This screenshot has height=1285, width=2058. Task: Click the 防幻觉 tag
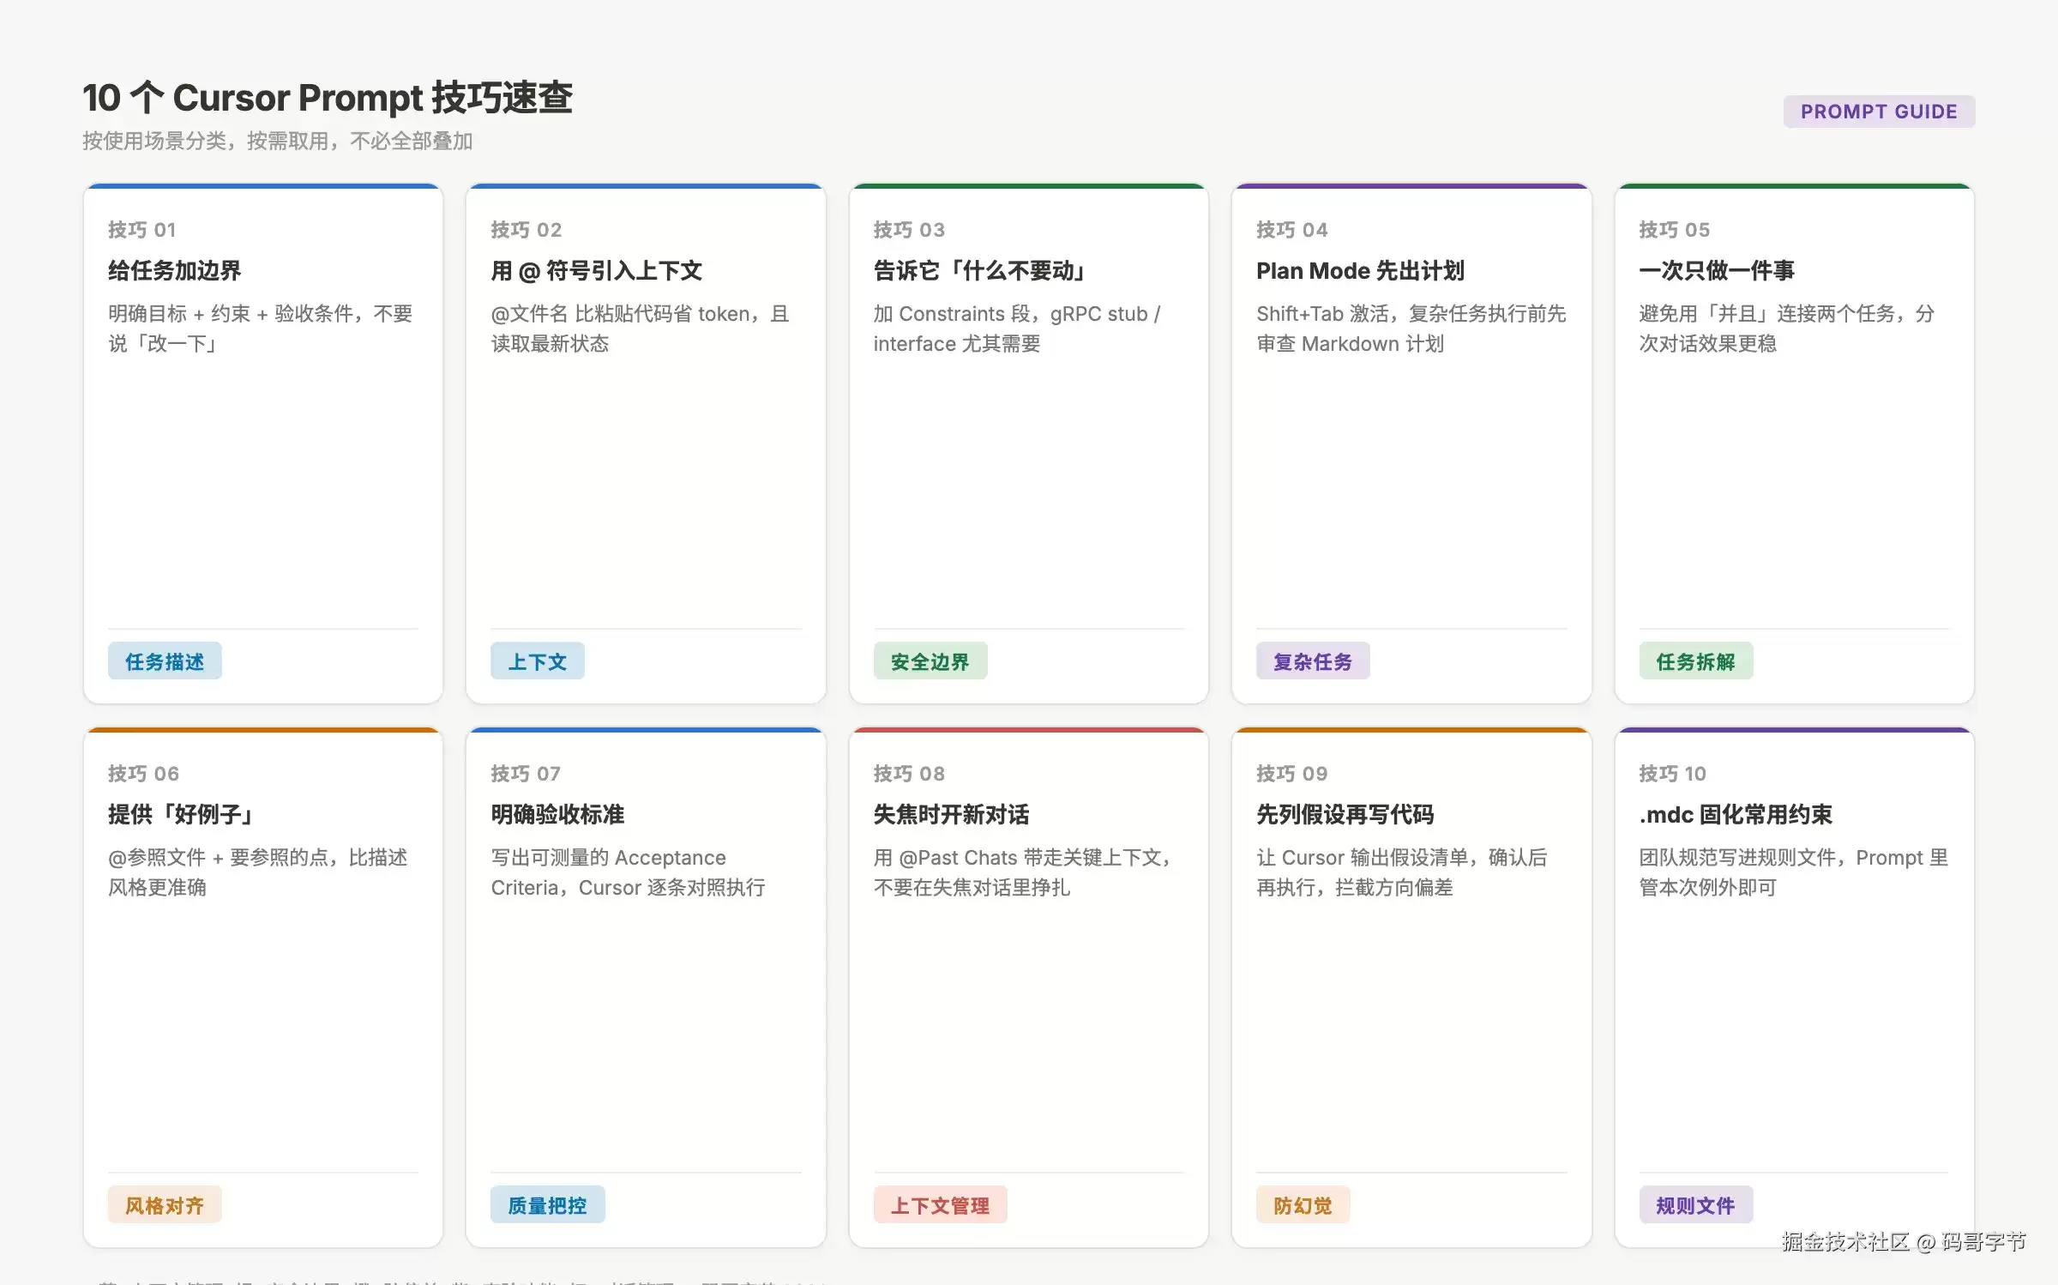pyautogui.click(x=1303, y=1205)
